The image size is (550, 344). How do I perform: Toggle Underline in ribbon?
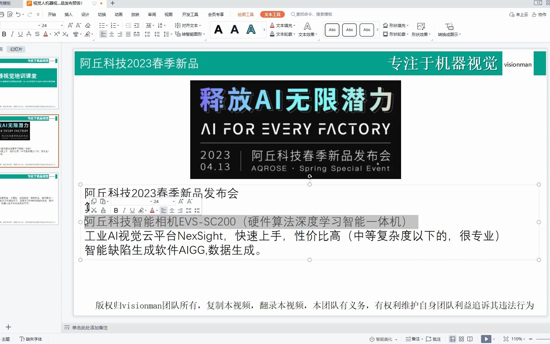point(20,34)
